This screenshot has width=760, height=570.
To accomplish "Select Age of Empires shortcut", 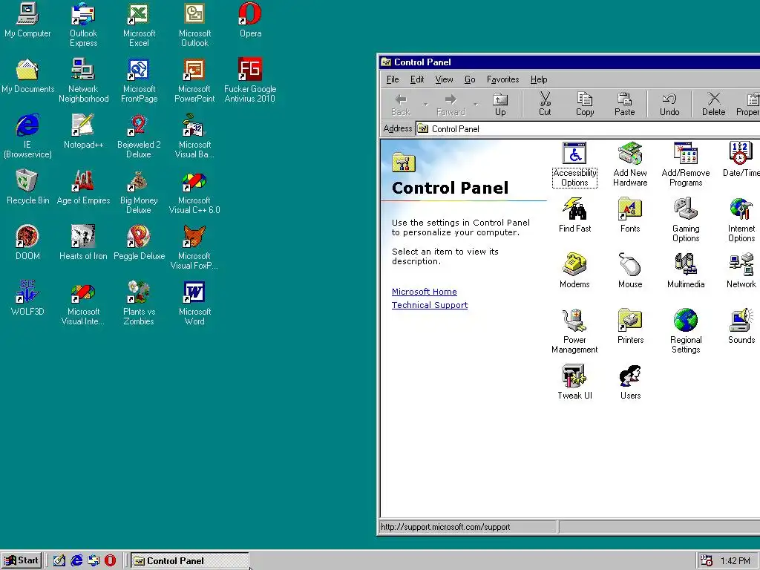I will (83, 188).
